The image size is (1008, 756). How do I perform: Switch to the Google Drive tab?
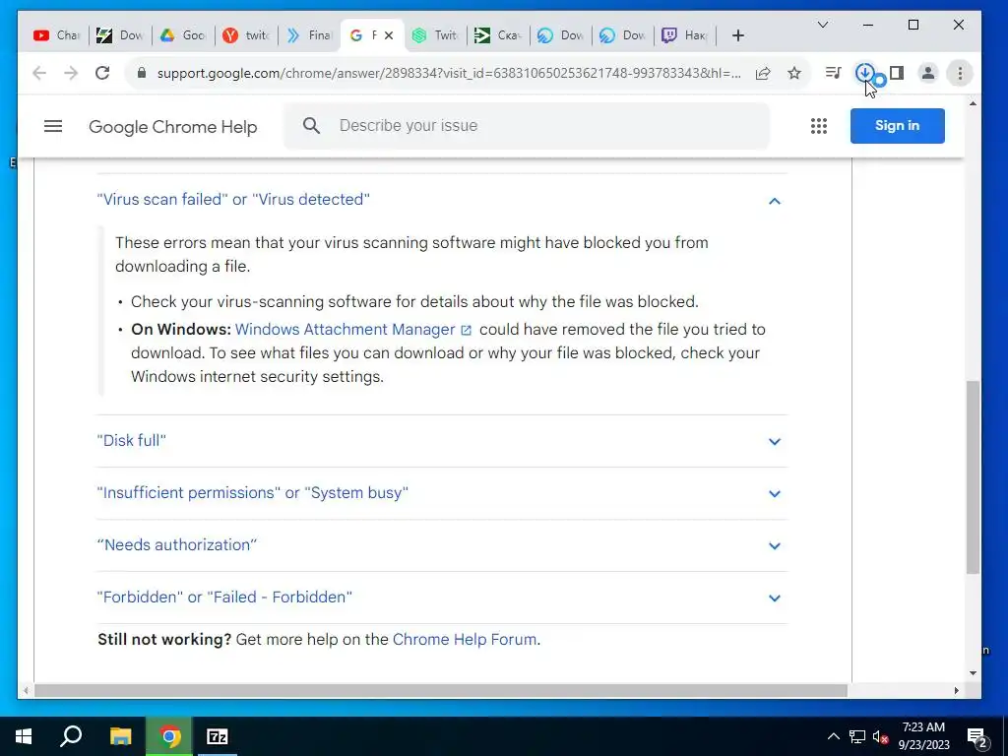click(183, 35)
